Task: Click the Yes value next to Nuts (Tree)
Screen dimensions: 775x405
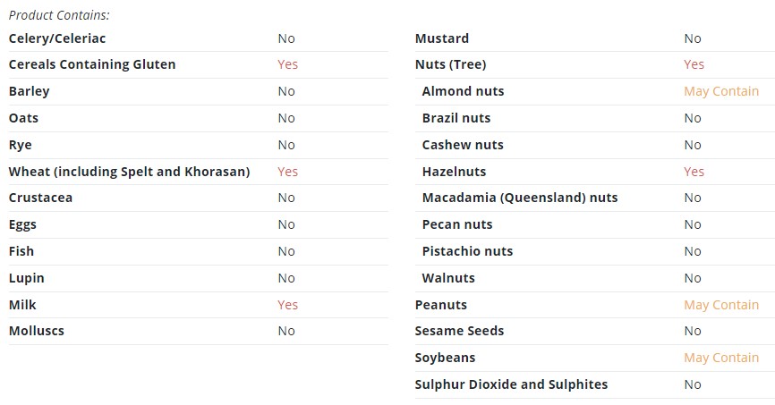Action: 694,64
